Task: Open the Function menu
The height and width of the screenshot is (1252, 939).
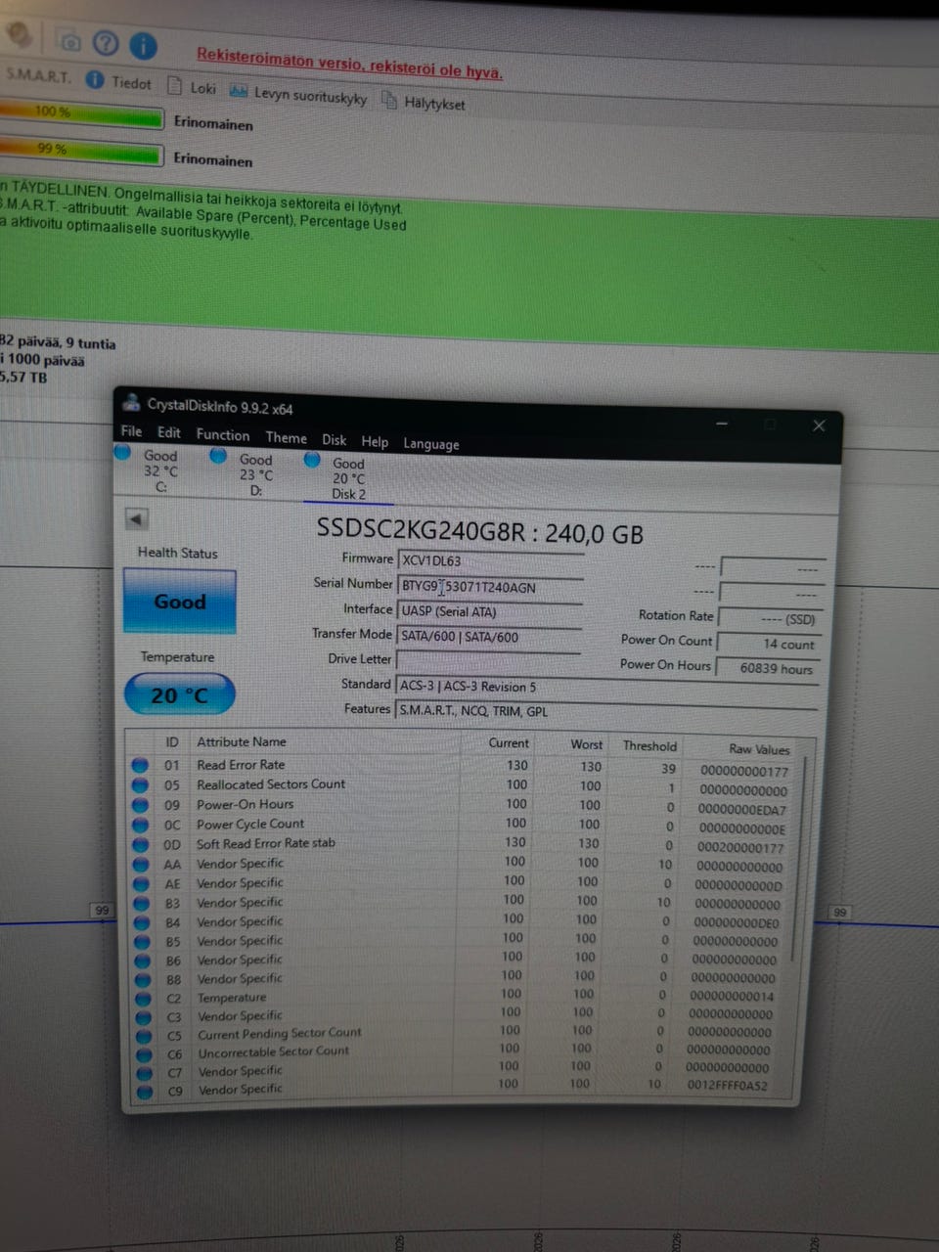Action: click(223, 435)
